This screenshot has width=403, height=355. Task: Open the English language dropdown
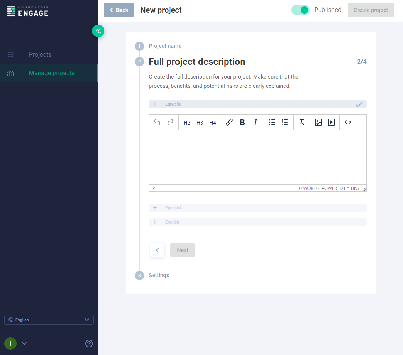[x=49, y=320]
